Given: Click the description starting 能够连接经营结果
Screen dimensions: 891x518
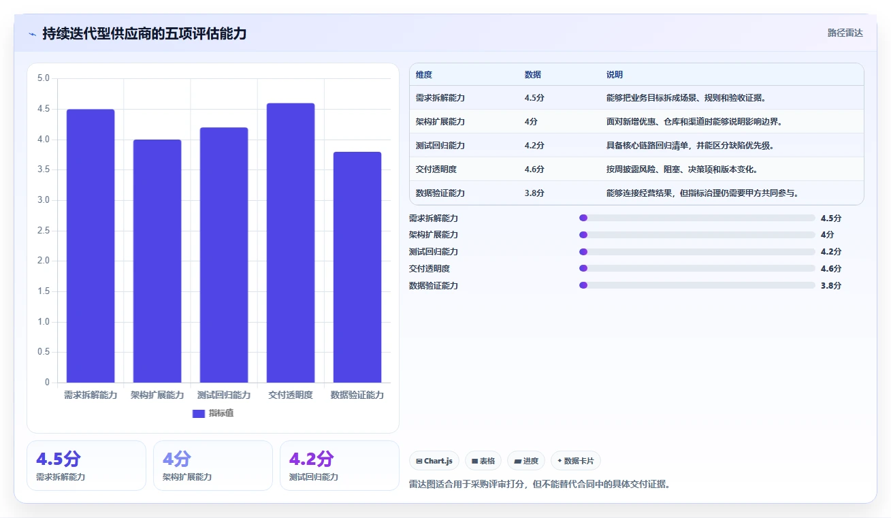Looking at the screenshot, I should point(702,193).
